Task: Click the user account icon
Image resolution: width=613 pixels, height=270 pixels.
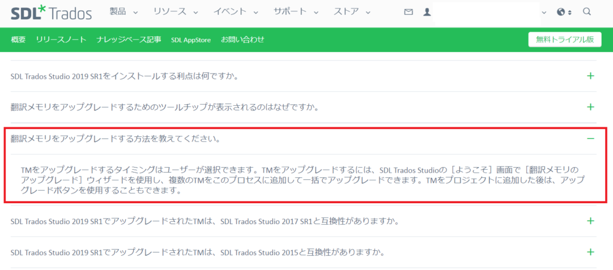Action: tap(426, 12)
